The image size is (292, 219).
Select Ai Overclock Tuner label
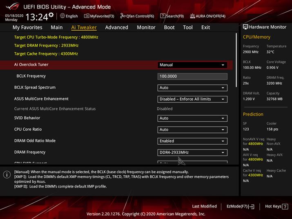[x=31, y=65]
